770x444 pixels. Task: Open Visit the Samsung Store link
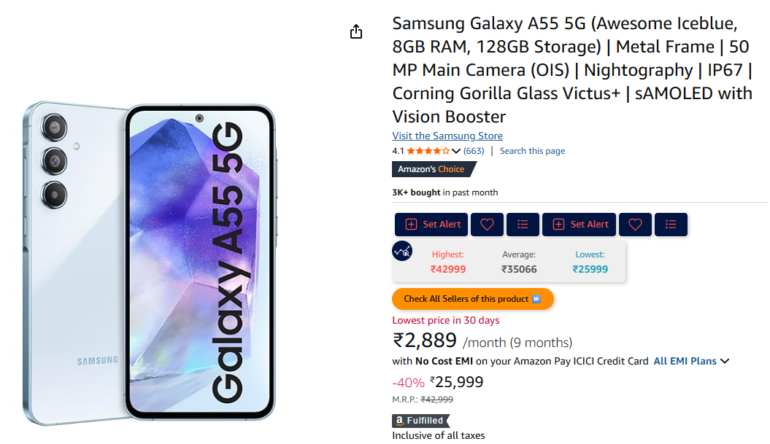click(447, 136)
